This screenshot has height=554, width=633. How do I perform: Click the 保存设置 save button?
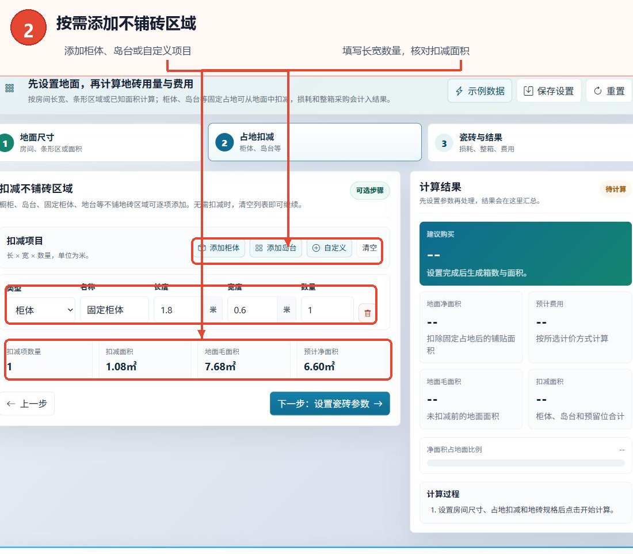[x=548, y=91]
